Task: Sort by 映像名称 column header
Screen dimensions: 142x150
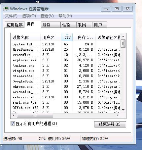Action: 25,37
